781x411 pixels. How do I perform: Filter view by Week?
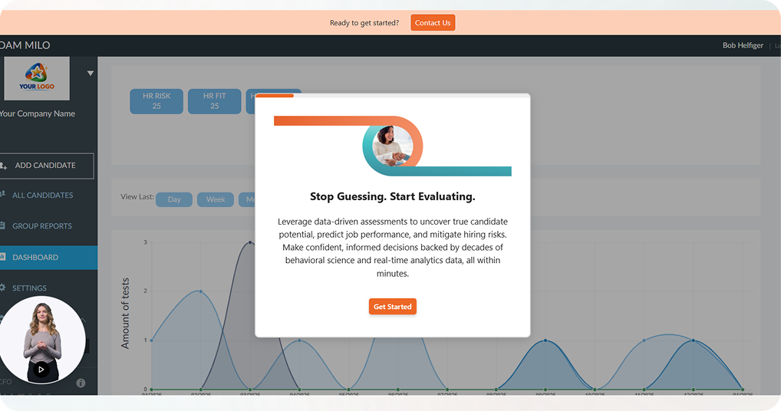[216, 199]
